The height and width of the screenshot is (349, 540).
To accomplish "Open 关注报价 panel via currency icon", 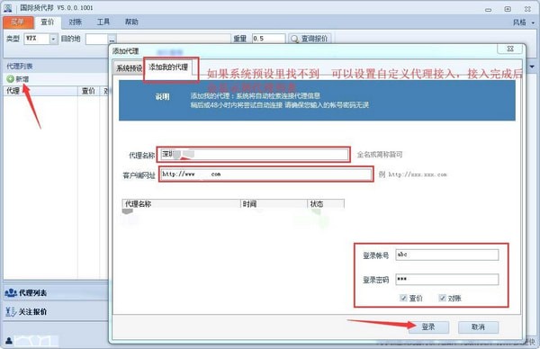I will point(11,312).
